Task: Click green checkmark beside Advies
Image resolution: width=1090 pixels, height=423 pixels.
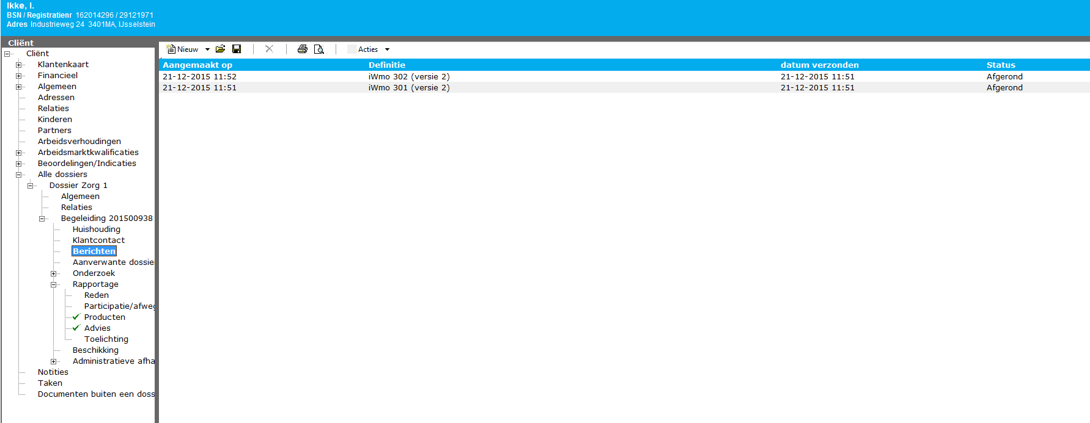Action: click(76, 328)
